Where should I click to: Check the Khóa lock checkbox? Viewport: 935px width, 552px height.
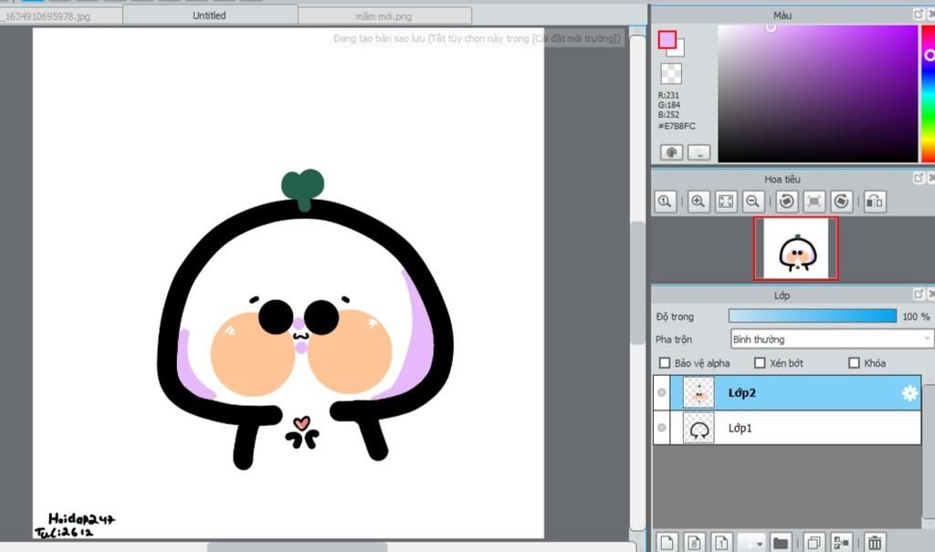pyautogui.click(x=855, y=363)
